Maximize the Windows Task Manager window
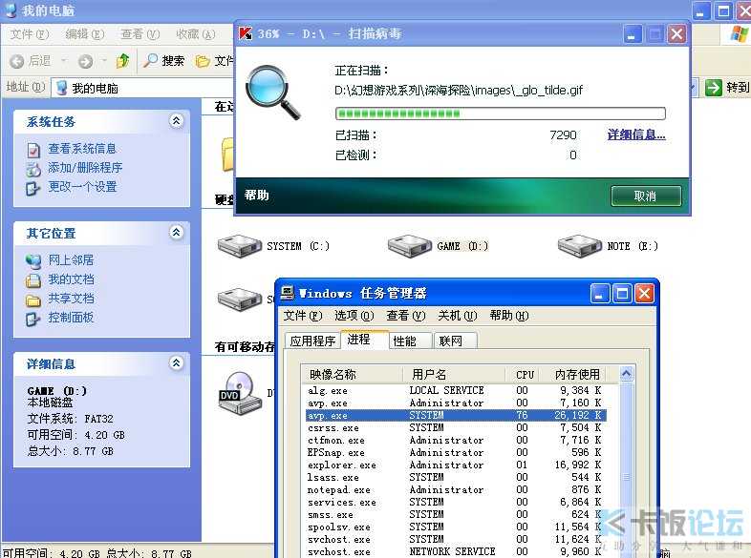This screenshot has height=558, width=751. [622, 294]
